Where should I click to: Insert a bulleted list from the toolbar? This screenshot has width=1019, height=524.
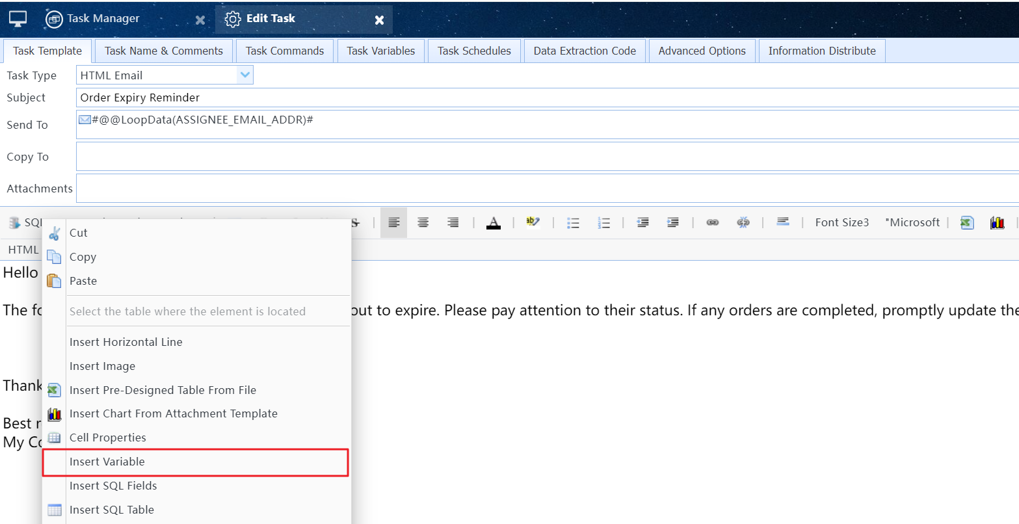coord(573,223)
